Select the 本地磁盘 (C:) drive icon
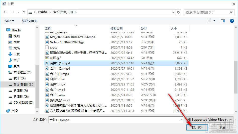The image size is (238, 134). (10, 73)
